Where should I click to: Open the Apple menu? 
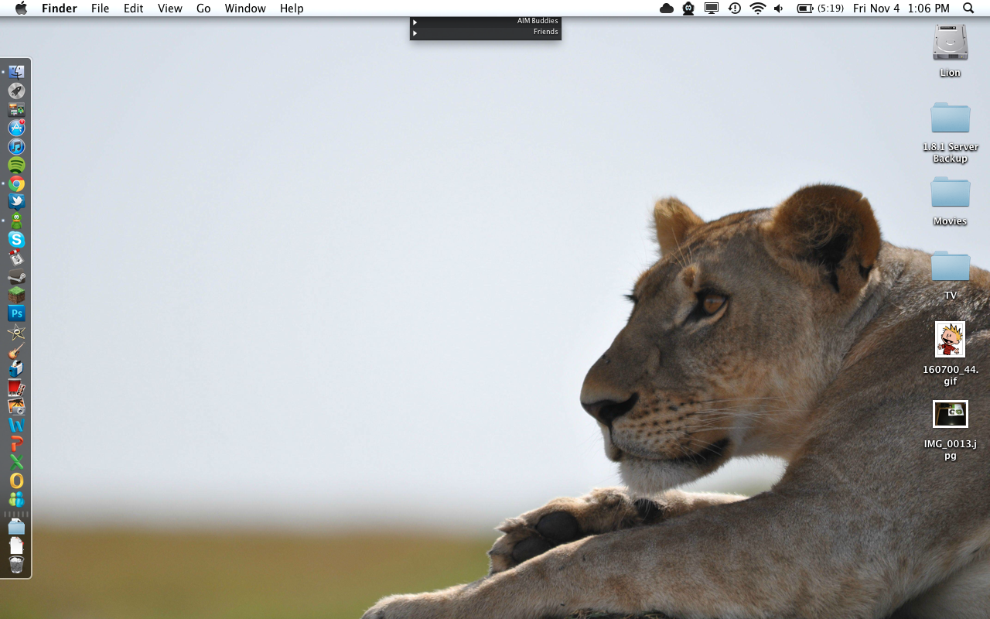click(x=21, y=9)
